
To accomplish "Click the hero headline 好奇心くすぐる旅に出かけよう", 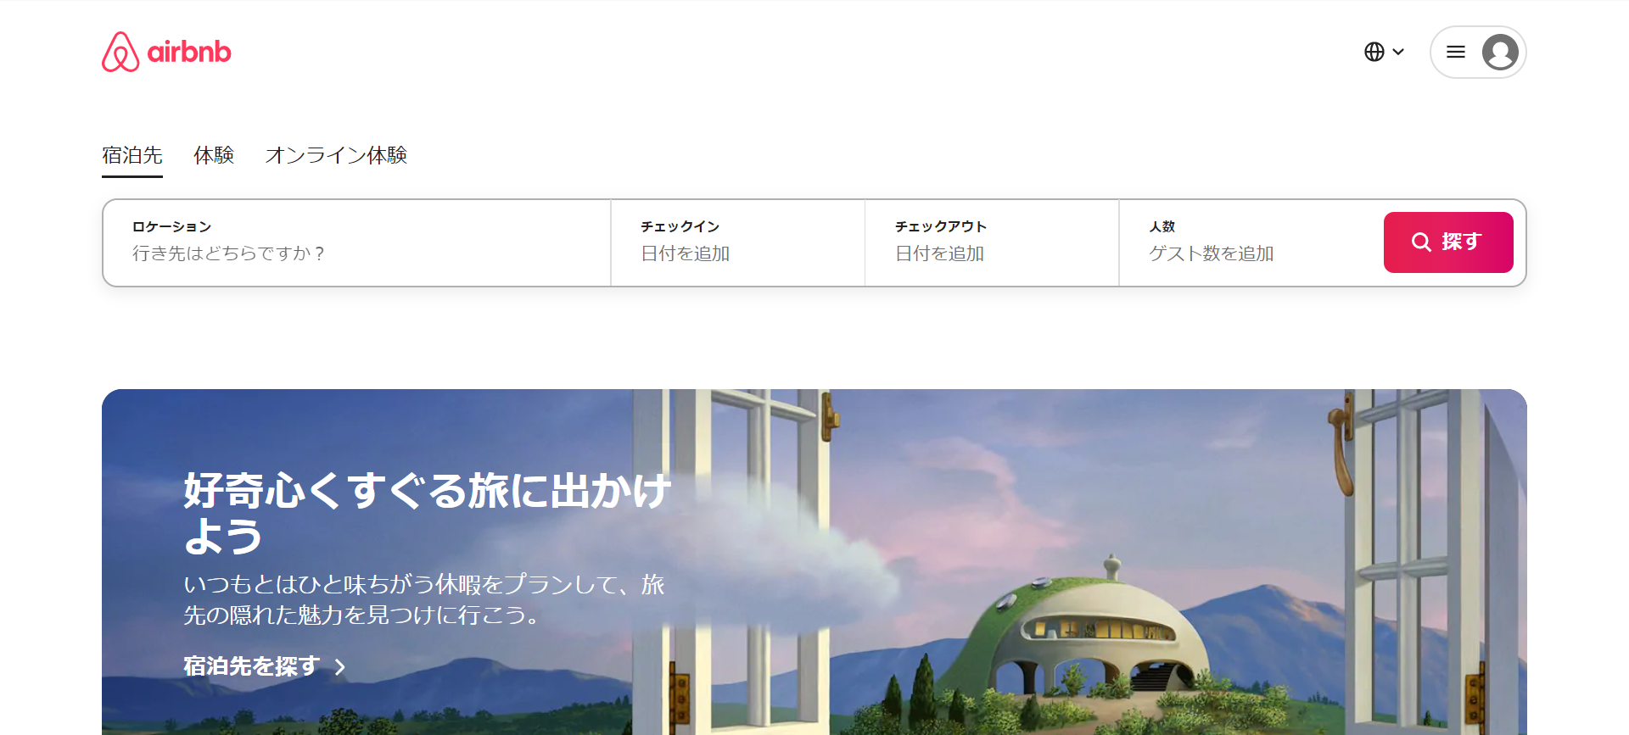I will click(x=427, y=513).
